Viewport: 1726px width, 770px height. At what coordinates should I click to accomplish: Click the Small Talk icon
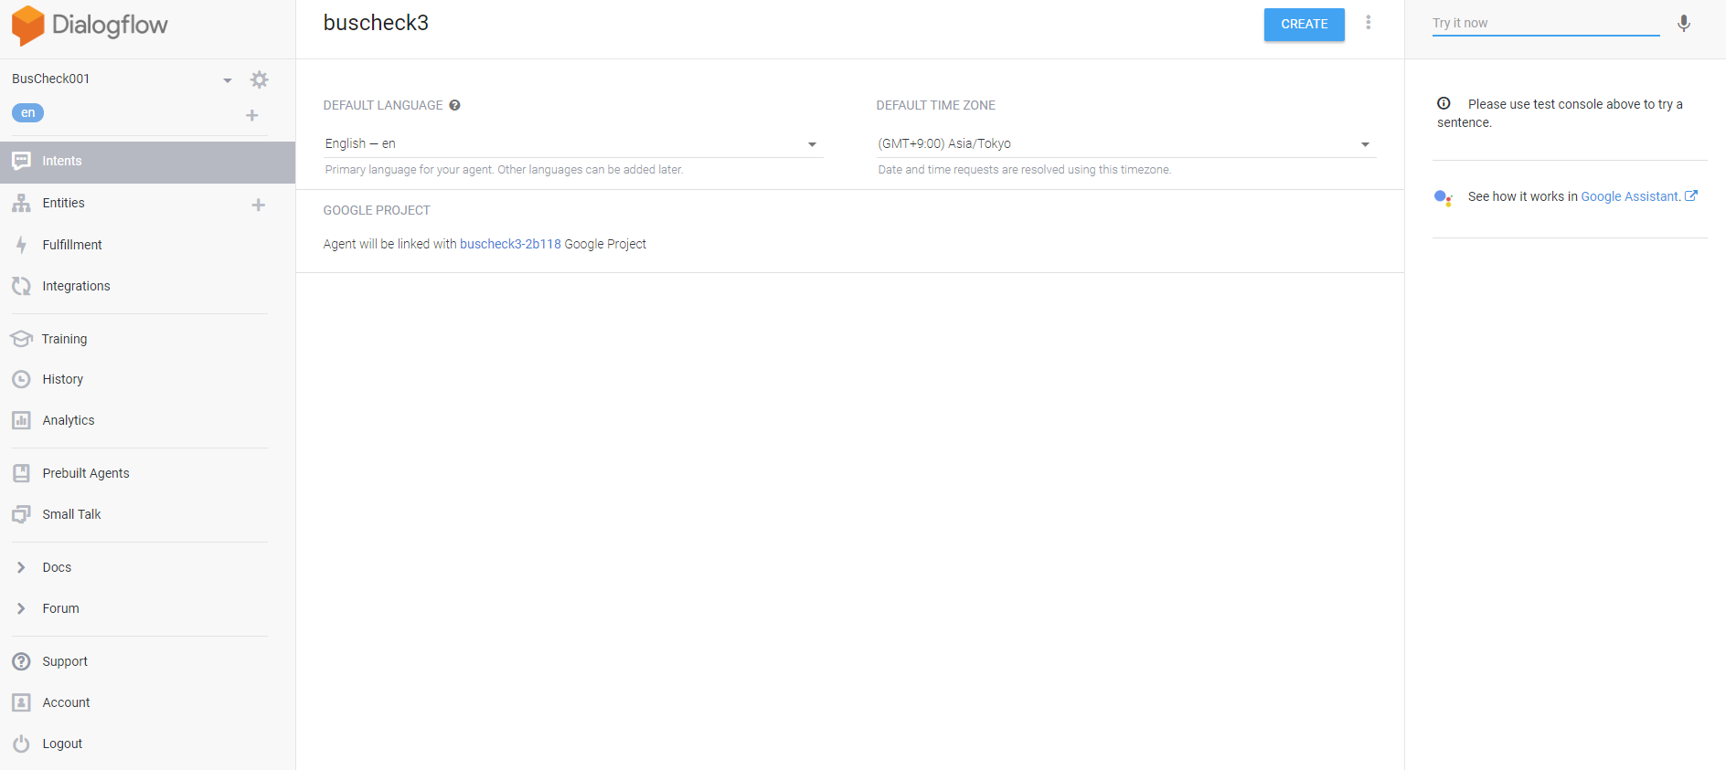click(x=21, y=514)
